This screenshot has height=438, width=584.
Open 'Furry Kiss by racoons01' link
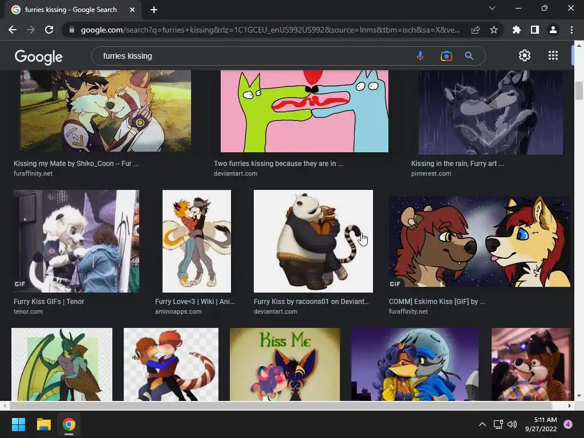click(311, 302)
